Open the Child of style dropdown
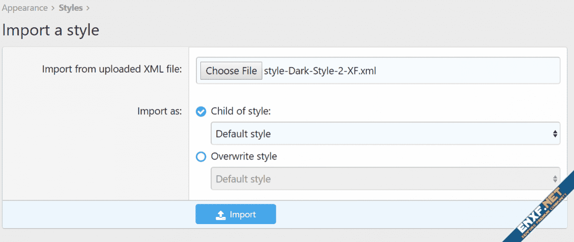 click(385, 134)
